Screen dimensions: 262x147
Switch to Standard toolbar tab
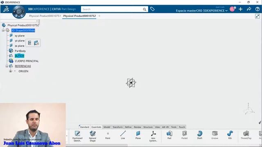pos(85,127)
